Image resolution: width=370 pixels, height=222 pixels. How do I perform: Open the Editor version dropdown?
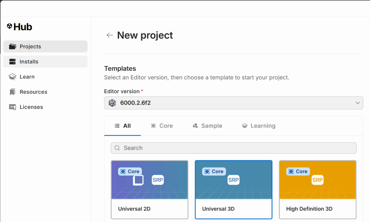pyautogui.click(x=233, y=103)
